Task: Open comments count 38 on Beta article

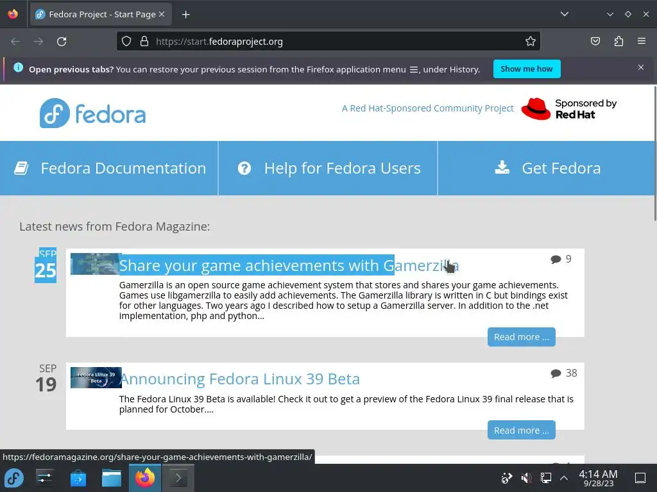Action: click(x=564, y=373)
